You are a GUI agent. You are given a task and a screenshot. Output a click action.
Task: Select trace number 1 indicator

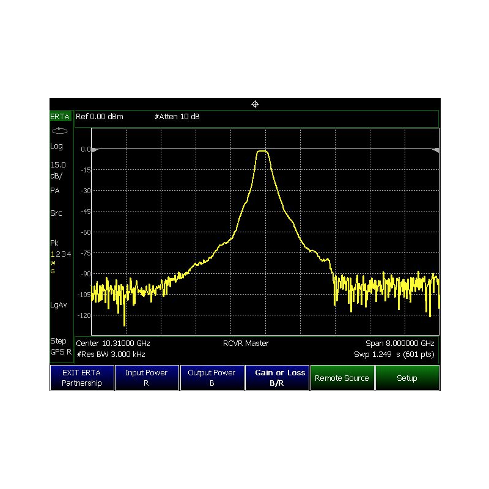click(53, 254)
